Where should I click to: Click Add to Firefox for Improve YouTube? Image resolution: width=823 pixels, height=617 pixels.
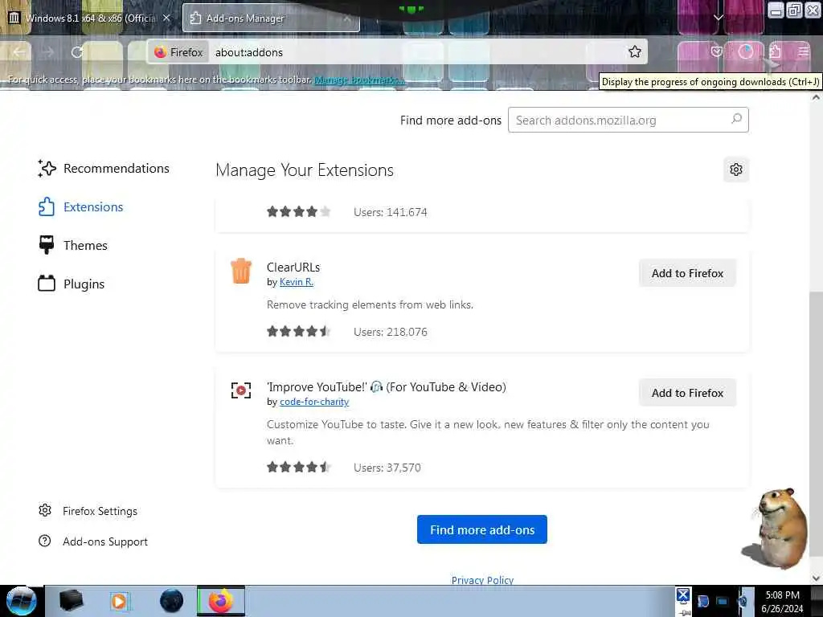point(687,393)
